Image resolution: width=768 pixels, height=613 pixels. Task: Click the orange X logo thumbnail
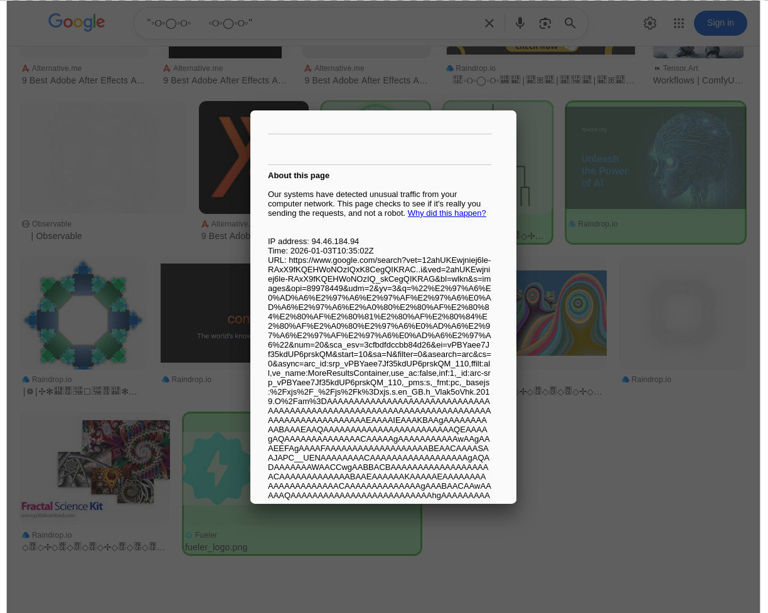click(x=225, y=157)
